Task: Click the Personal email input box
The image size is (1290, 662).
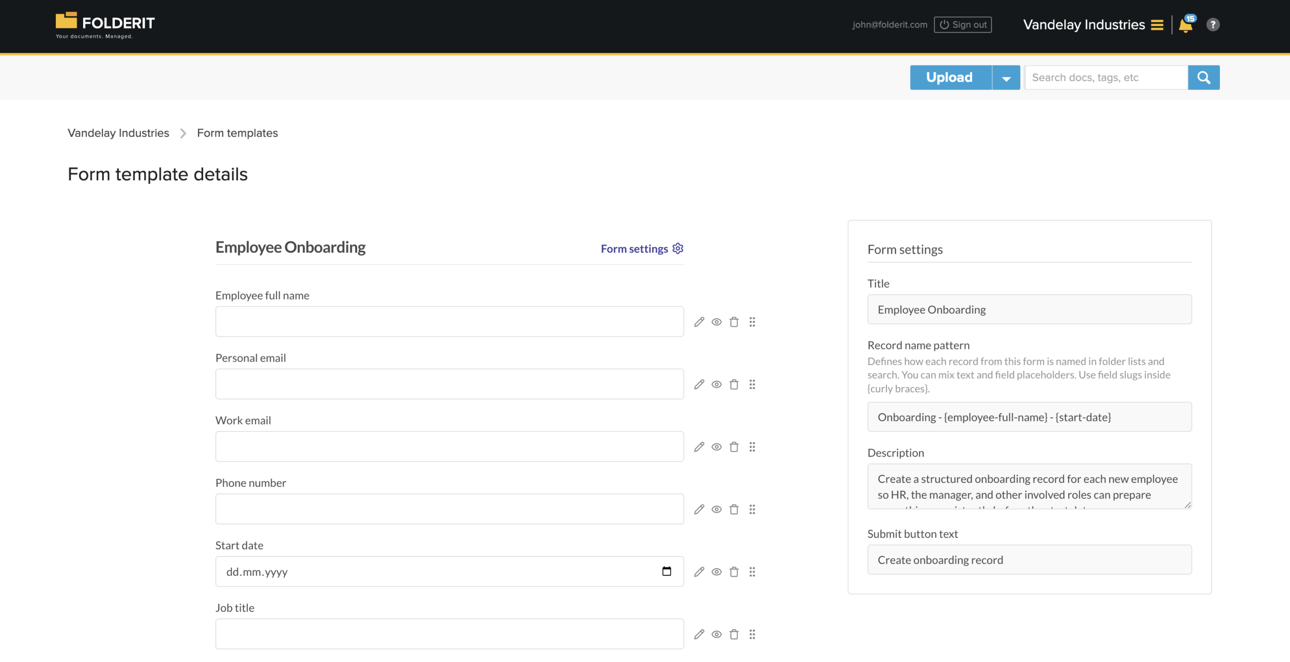Action: [449, 384]
